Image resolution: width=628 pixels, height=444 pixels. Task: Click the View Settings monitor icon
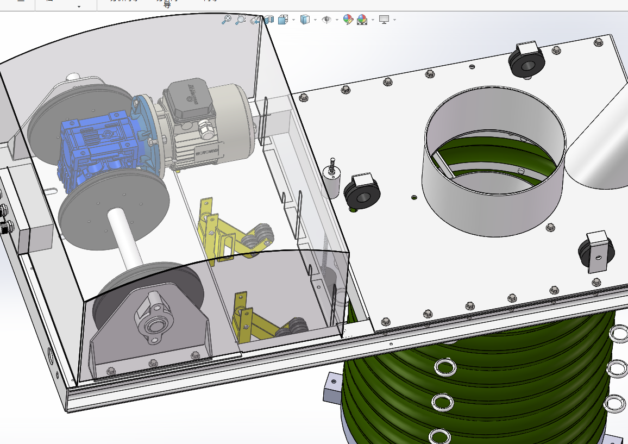pos(384,20)
